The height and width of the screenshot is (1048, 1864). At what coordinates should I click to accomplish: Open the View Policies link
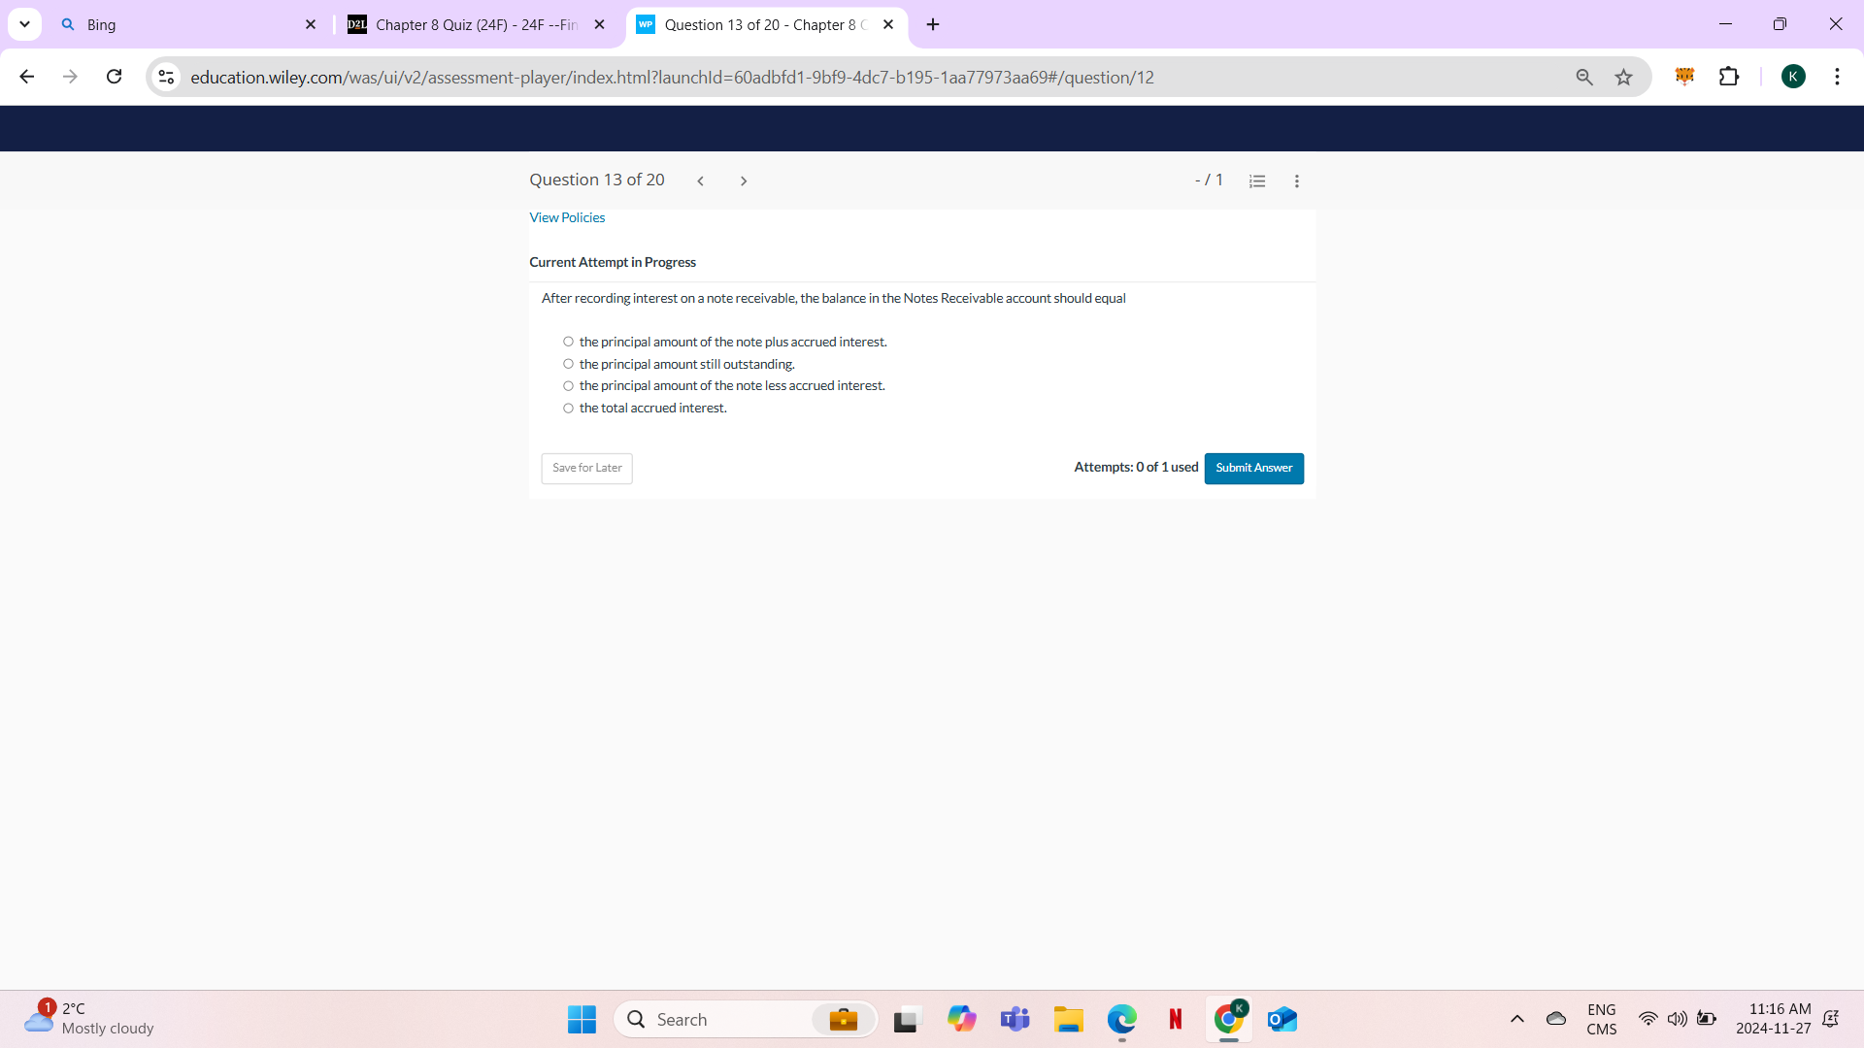coord(567,217)
